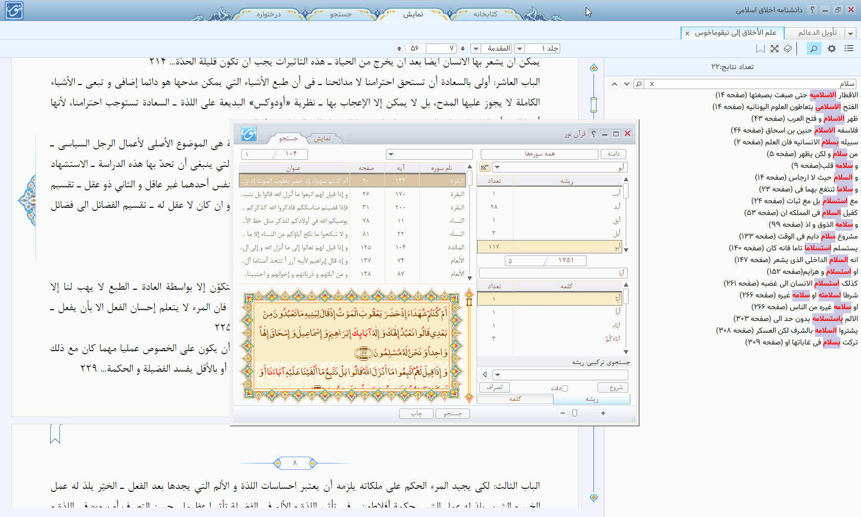This screenshot has width=861, height=517.
Task: Toggle the search magnifier panel icon
Action: click(x=813, y=48)
